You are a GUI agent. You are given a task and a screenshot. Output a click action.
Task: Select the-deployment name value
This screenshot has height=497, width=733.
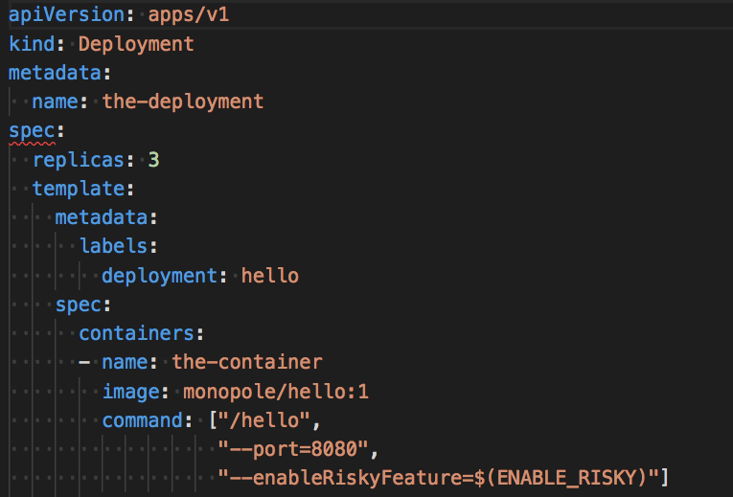point(183,102)
